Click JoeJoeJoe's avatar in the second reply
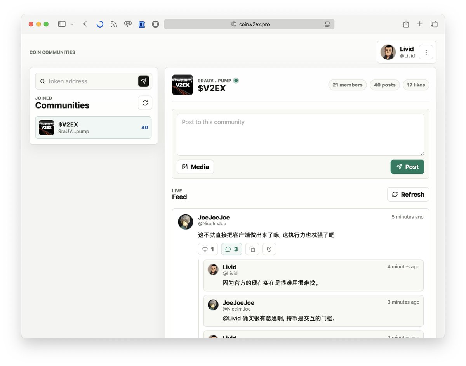 (x=213, y=305)
